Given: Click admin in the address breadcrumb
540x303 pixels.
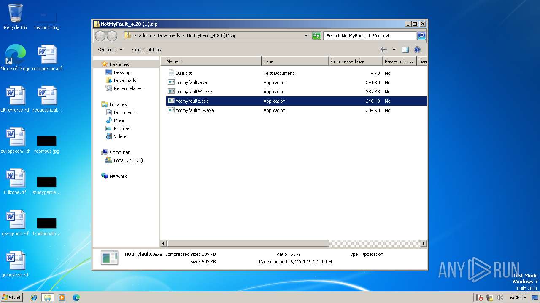Looking at the screenshot, I should pos(145,36).
